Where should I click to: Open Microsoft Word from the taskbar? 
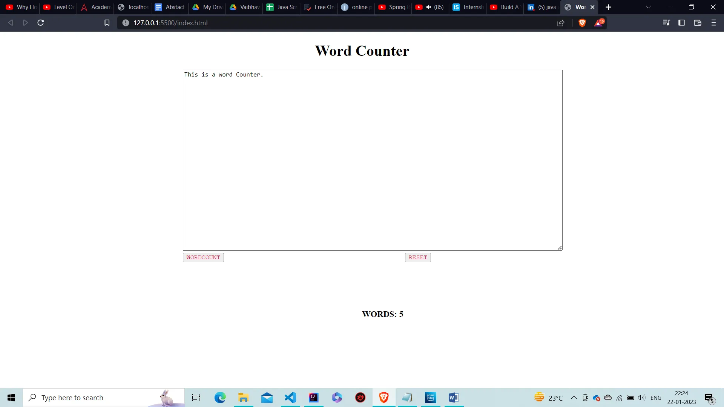[x=454, y=397]
